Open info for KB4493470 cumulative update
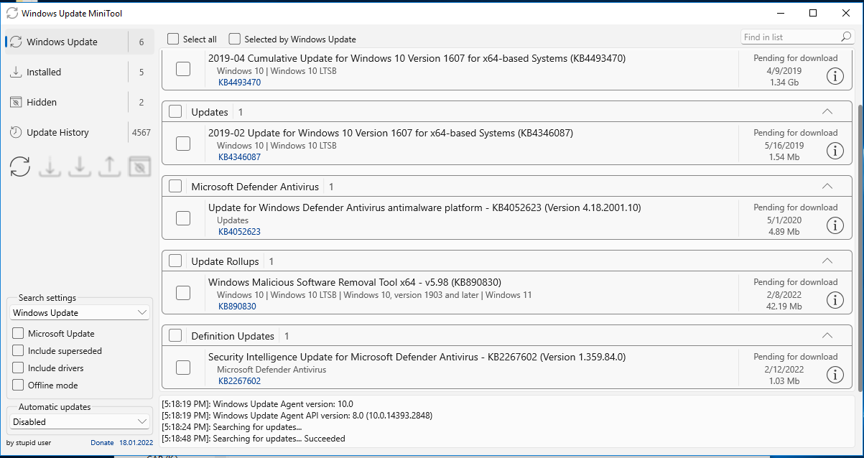Viewport: 864px width, 458px height. pyautogui.click(x=835, y=76)
